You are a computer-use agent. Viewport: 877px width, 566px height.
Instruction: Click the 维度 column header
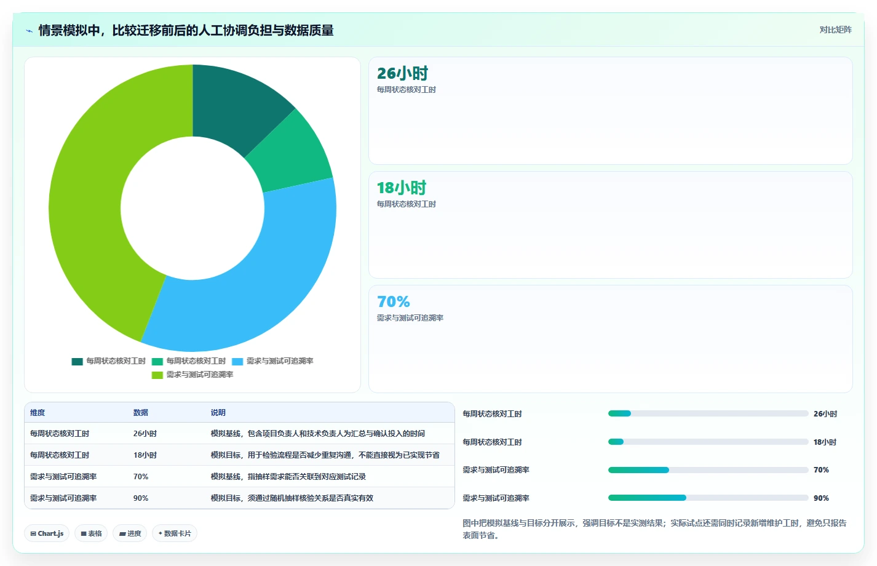(38, 413)
